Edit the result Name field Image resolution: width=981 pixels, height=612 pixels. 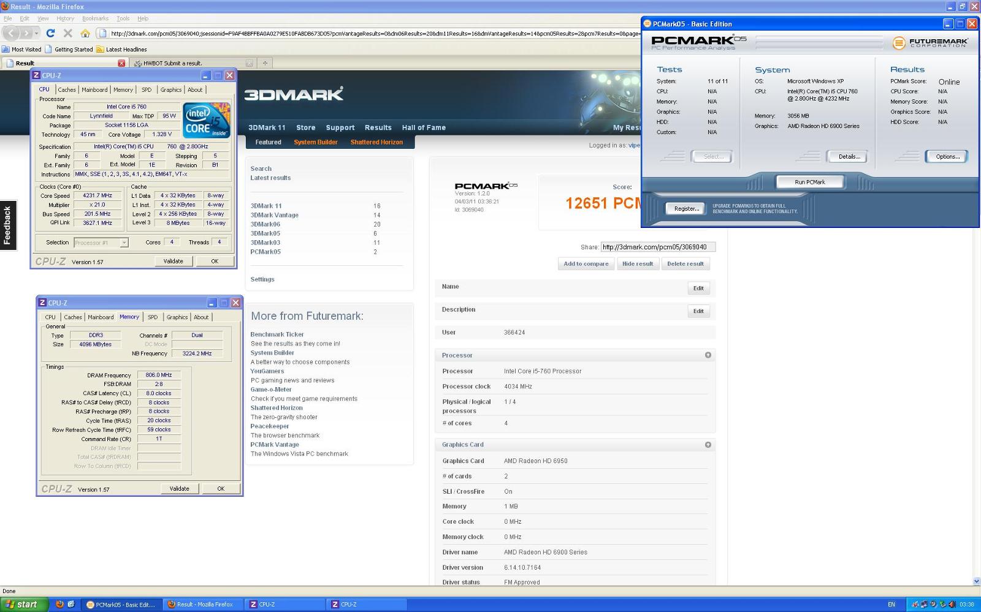coord(698,289)
